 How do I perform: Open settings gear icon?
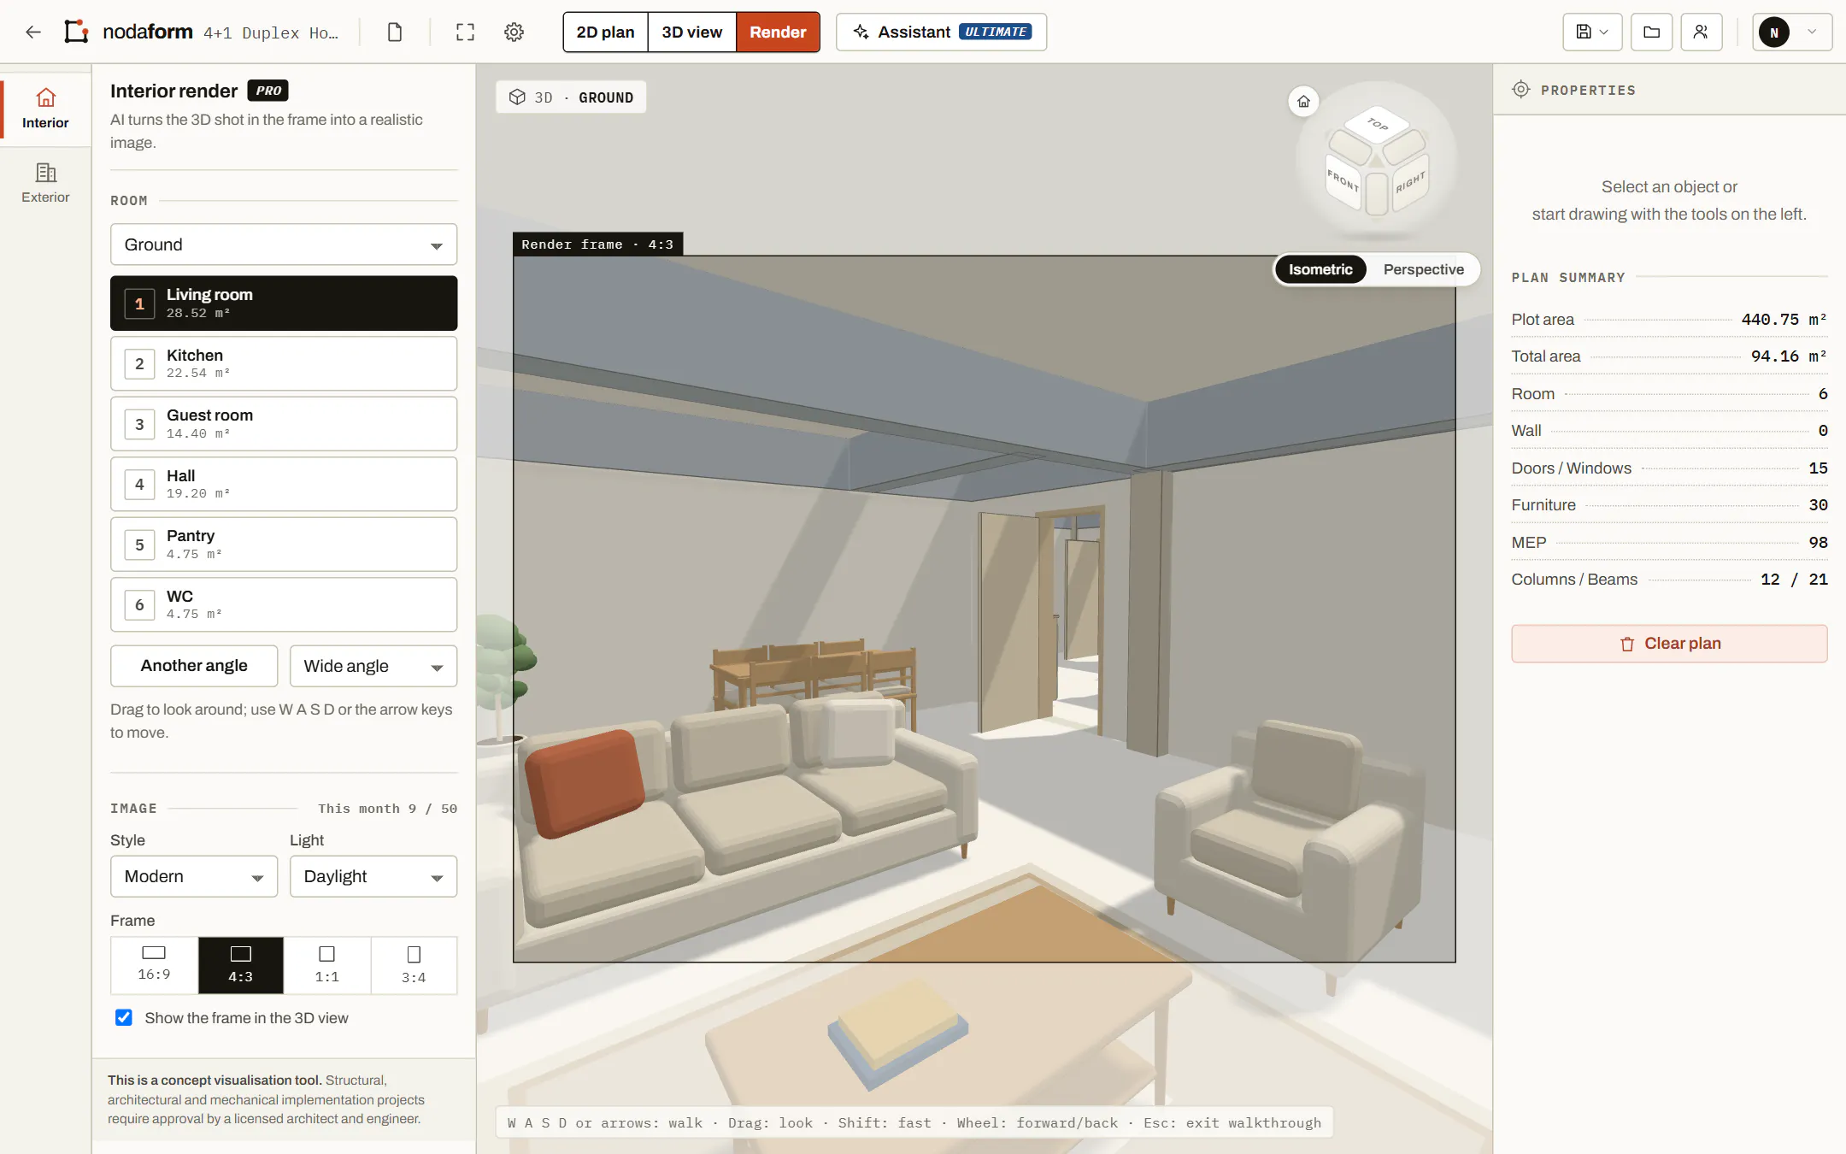point(514,32)
